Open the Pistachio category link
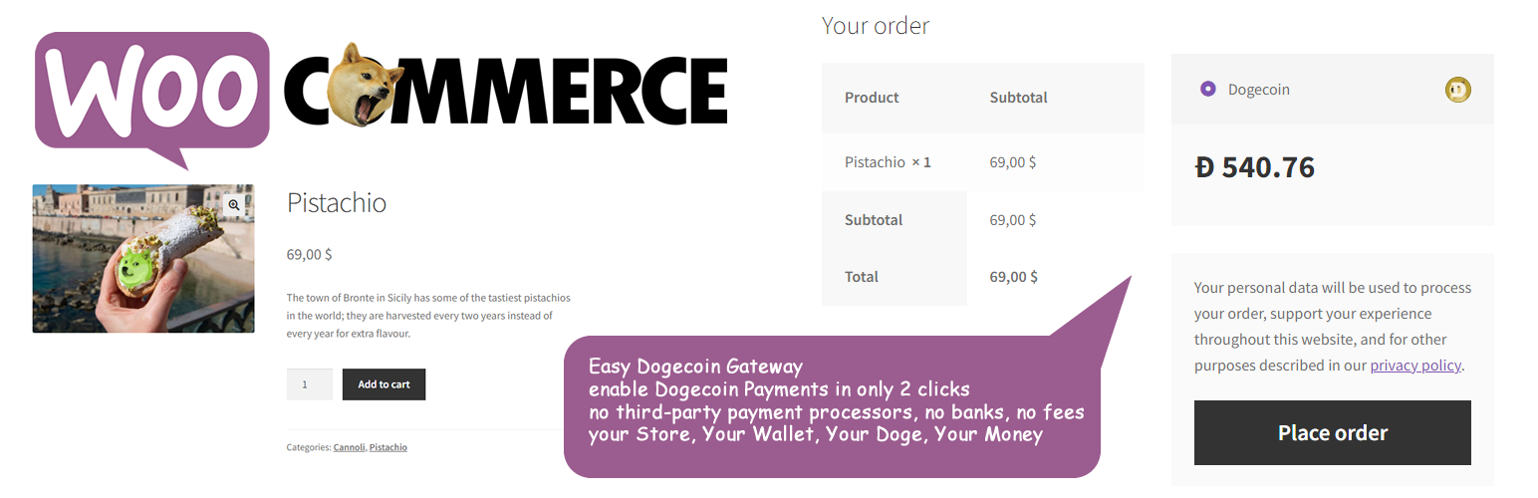This screenshot has width=1538, height=498. coord(387,447)
